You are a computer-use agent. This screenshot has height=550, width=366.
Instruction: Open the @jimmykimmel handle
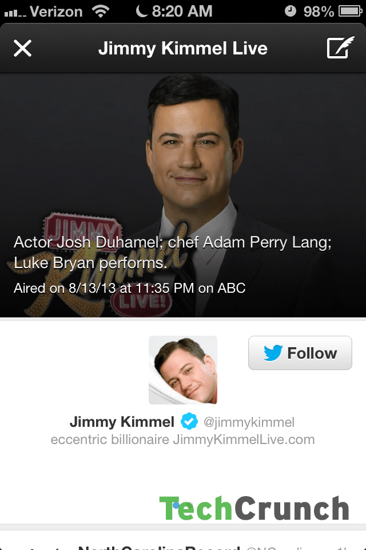coord(249,422)
